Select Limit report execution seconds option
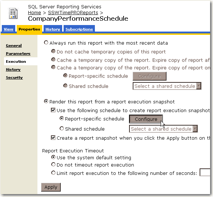The image size is (213, 197). point(53,173)
